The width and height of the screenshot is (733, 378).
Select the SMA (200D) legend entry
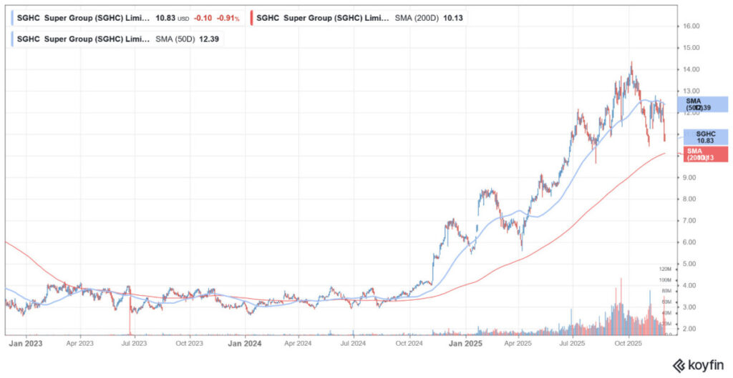click(358, 16)
